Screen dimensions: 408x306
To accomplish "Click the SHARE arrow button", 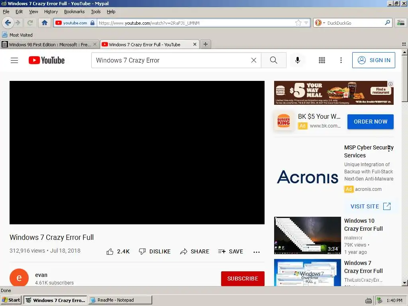I will (194, 251).
